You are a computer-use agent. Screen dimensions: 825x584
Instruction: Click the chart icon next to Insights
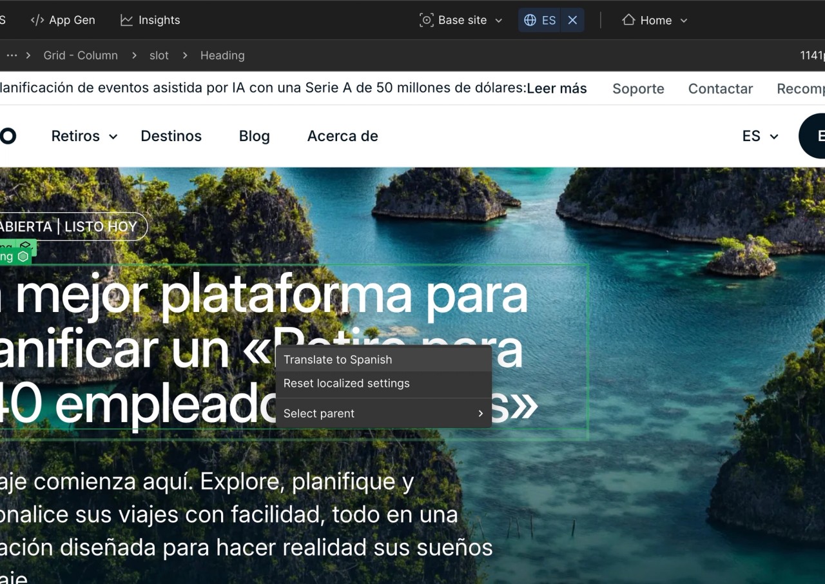pos(126,20)
